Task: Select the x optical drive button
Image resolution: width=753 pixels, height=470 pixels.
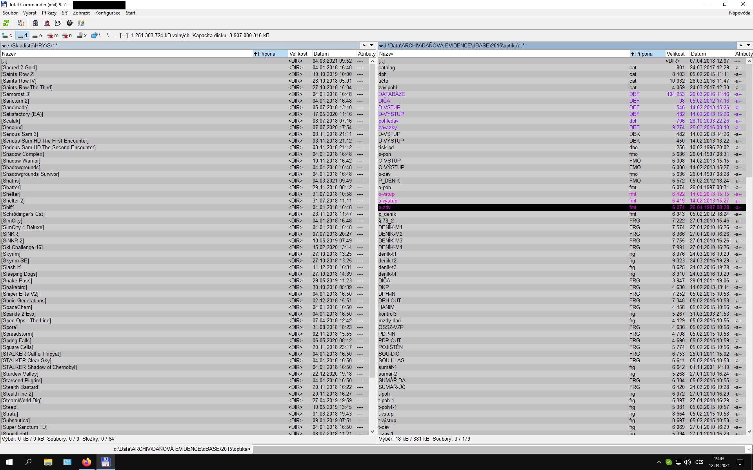Action: (x=82, y=35)
